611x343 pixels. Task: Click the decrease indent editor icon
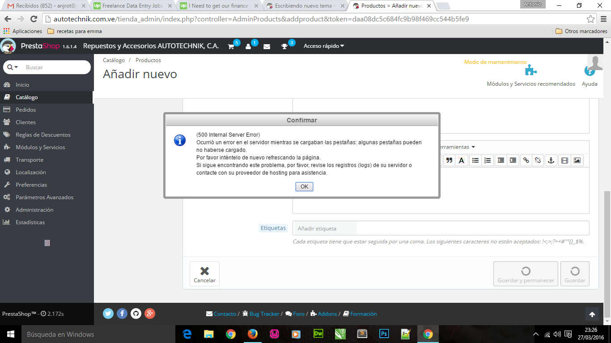point(501,160)
